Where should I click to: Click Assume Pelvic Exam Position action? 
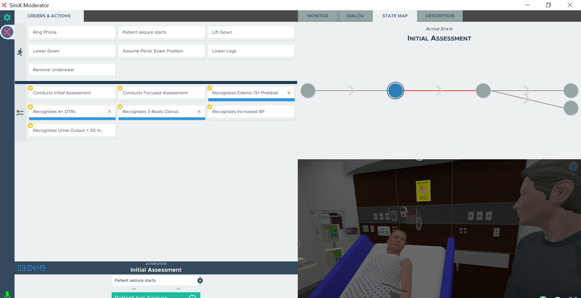(x=162, y=51)
